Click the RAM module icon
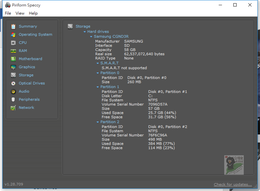 [13, 51]
